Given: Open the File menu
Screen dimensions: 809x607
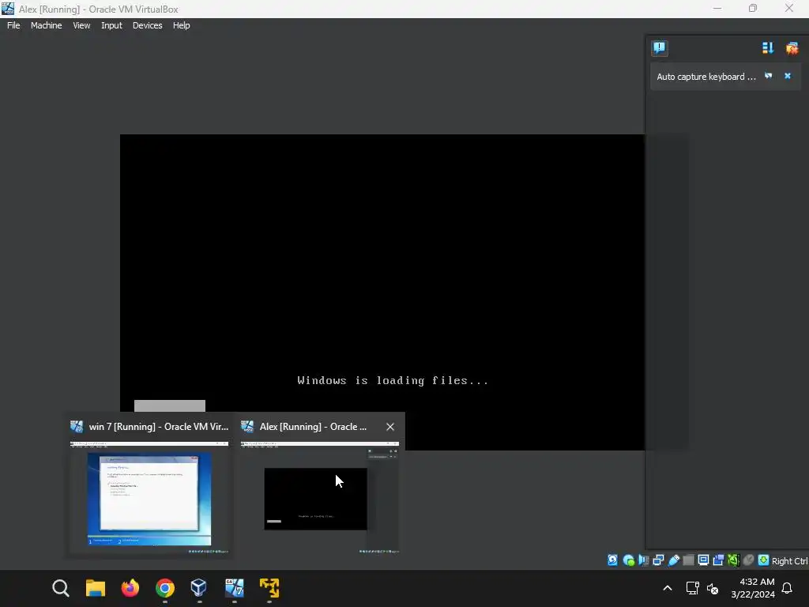Looking at the screenshot, I should coord(13,25).
